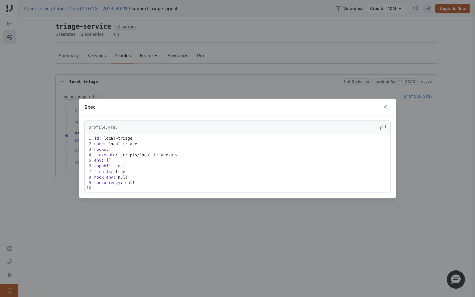Screen dimensions: 475x297
Task: Click the hexagon settings icon in sidebar
Action: coord(10,275)
